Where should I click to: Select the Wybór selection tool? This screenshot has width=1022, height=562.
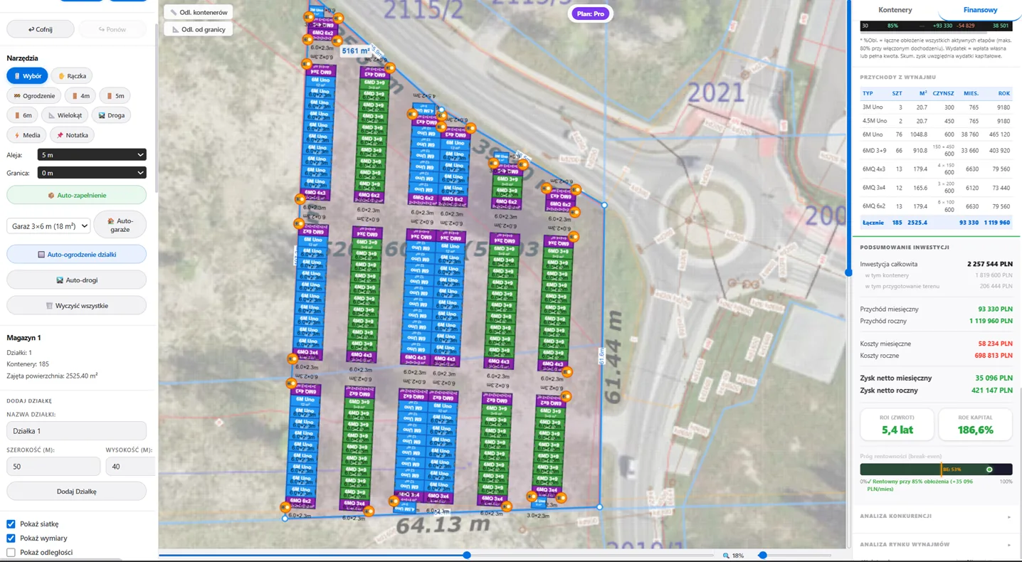[x=27, y=75]
